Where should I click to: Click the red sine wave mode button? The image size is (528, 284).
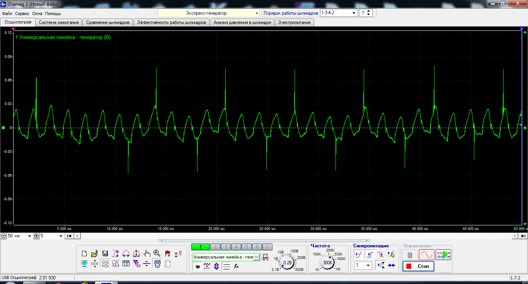pos(427,255)
